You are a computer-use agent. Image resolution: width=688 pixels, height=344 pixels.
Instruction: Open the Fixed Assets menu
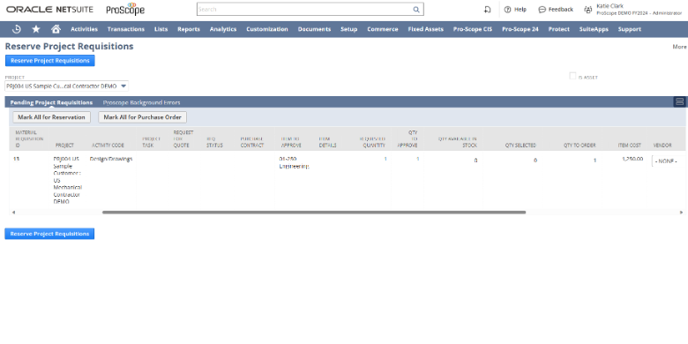[426, 29]
